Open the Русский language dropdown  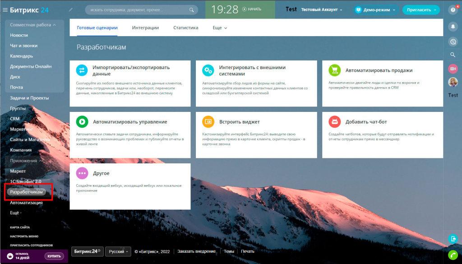click(118, 251)
